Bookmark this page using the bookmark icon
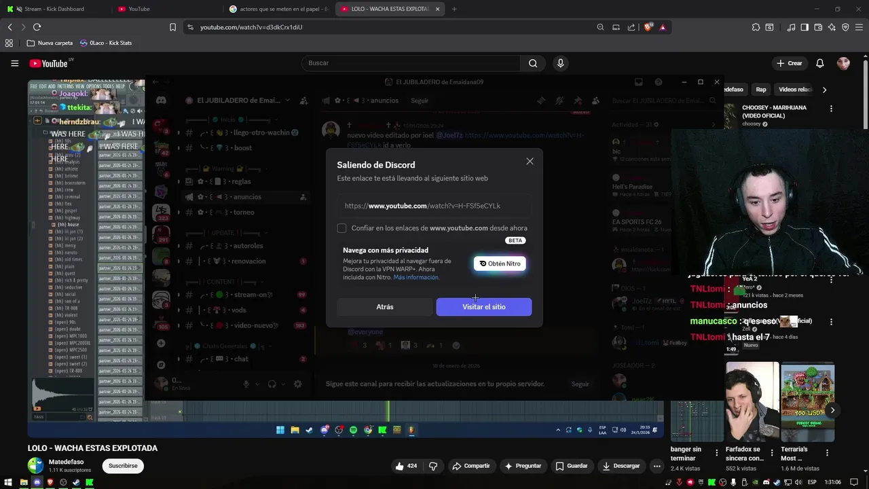The image size is (869, 489). (x=172, y=27)
